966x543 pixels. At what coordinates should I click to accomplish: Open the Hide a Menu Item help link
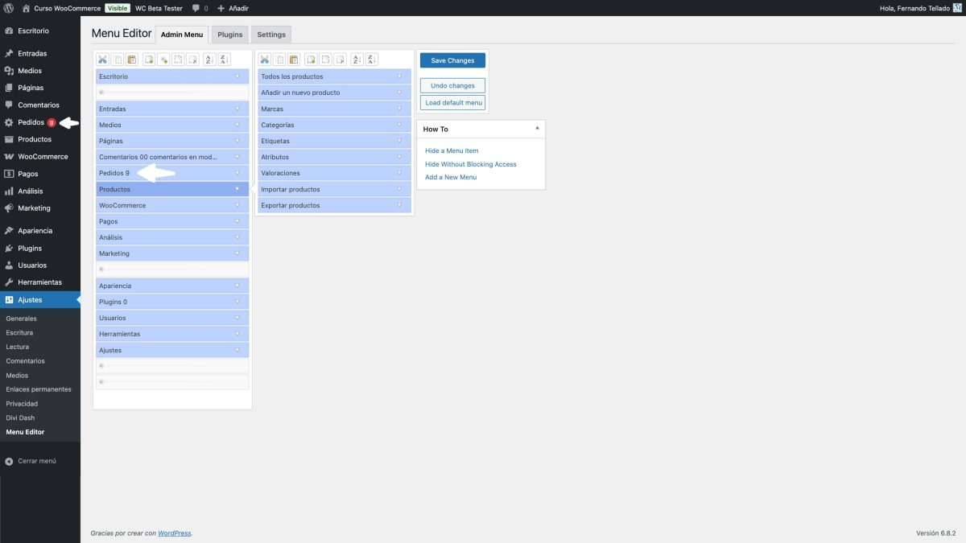pyautogui.click(x=452, y=151)
